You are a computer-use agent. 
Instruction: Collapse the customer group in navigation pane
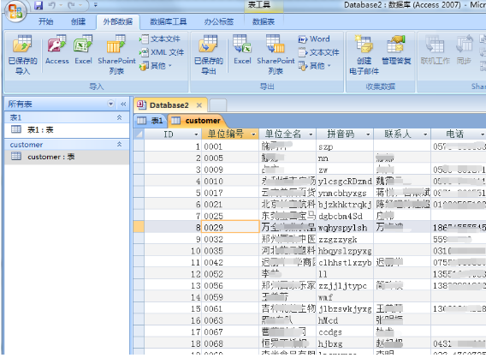(x=119, y=145)
